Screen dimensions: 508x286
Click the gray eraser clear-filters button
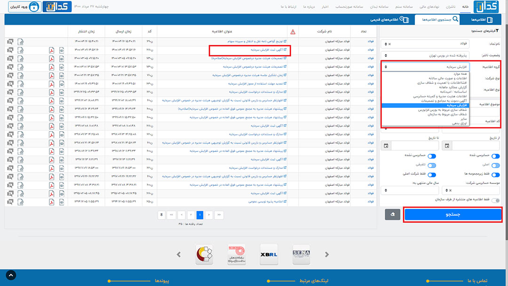click(392, 214)
